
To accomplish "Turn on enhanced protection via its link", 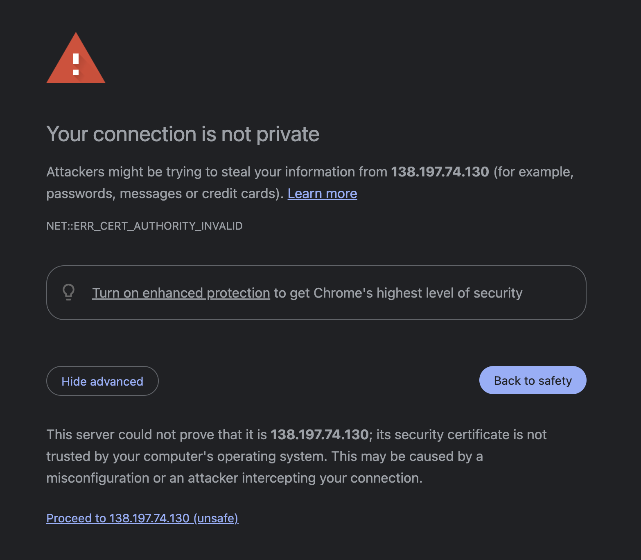I will click(x=181, y=293).
